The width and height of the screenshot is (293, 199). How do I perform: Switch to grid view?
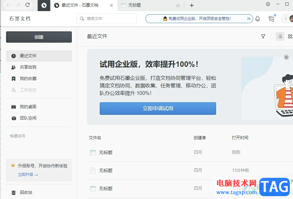tap(290, 36)
